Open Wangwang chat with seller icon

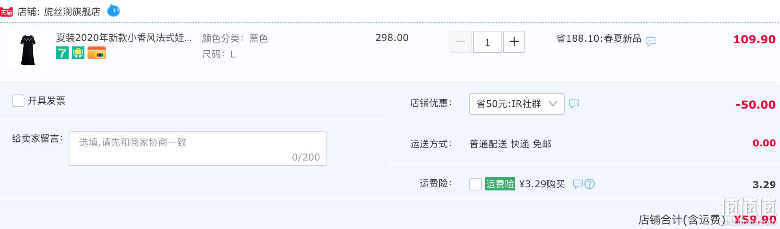(114, 11)
